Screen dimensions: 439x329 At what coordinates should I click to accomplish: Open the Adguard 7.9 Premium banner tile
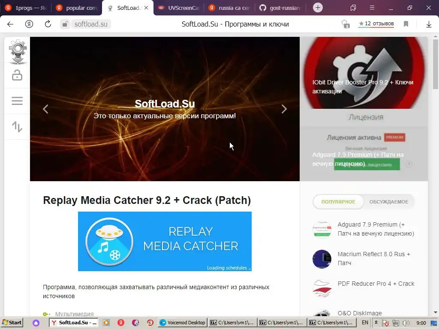click(x=364, y=145)
